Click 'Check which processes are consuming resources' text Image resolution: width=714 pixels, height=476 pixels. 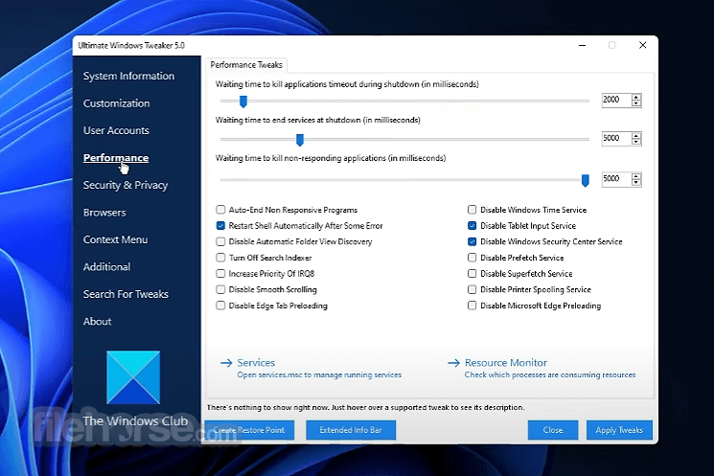(x=550, y=375)
